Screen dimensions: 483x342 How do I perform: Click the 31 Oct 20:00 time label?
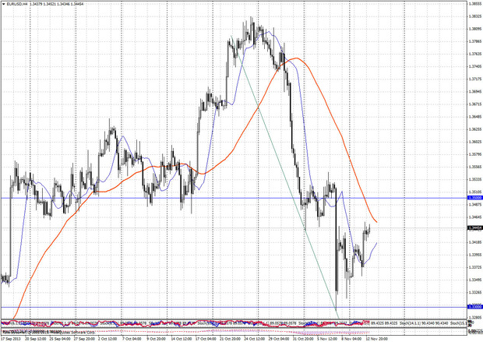303,339
